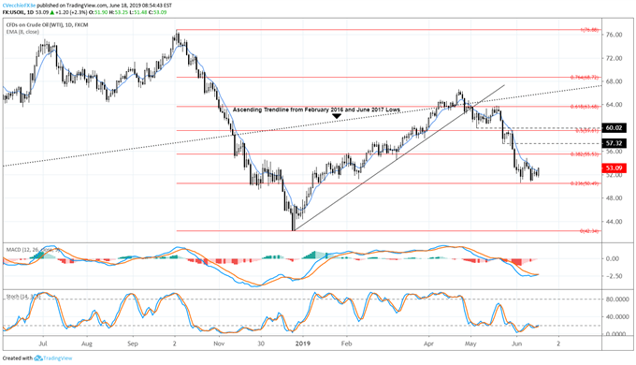The image size is (636, 365).
Task: Select the 0.236(50.49) Fibonacci level label
Action: (585, 183)
